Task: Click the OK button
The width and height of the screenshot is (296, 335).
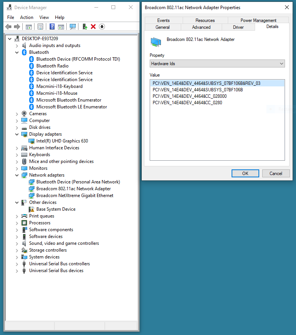Action: pos(245,174)
